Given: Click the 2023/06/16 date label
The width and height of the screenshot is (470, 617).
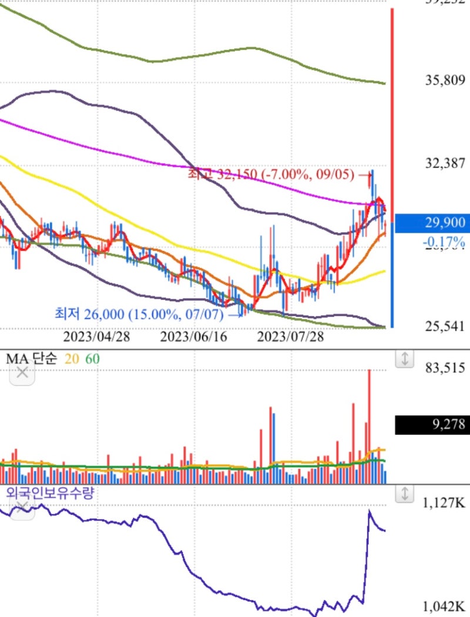Looking at the screenshot, I should click(x=193, y=337).
